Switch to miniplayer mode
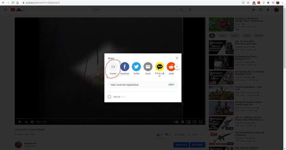The width and height of the screenshot is (286, 150). pyautogui.click(x=189, y=122)
